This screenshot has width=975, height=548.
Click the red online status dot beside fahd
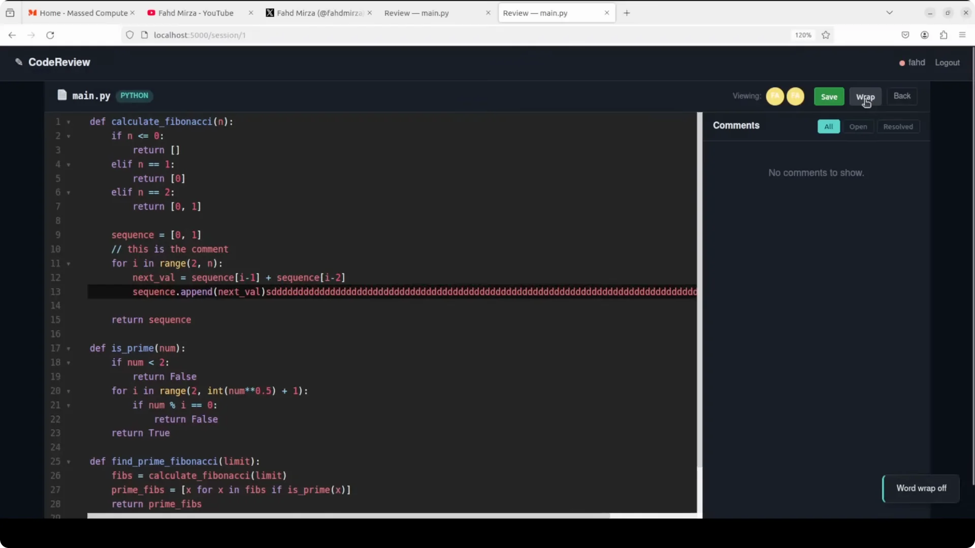[902, 63]
